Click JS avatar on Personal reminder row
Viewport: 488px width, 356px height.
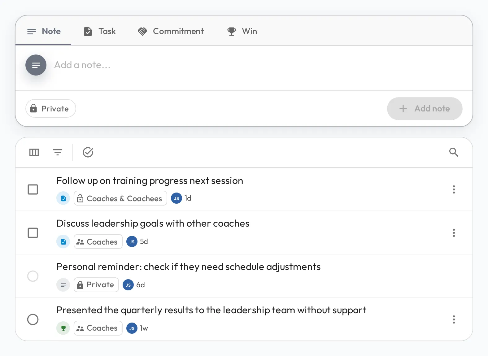click(x=128, y=285)
